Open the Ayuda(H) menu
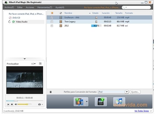Image resolution: width=156 pixels, height=114 pixels. (60, 7)
